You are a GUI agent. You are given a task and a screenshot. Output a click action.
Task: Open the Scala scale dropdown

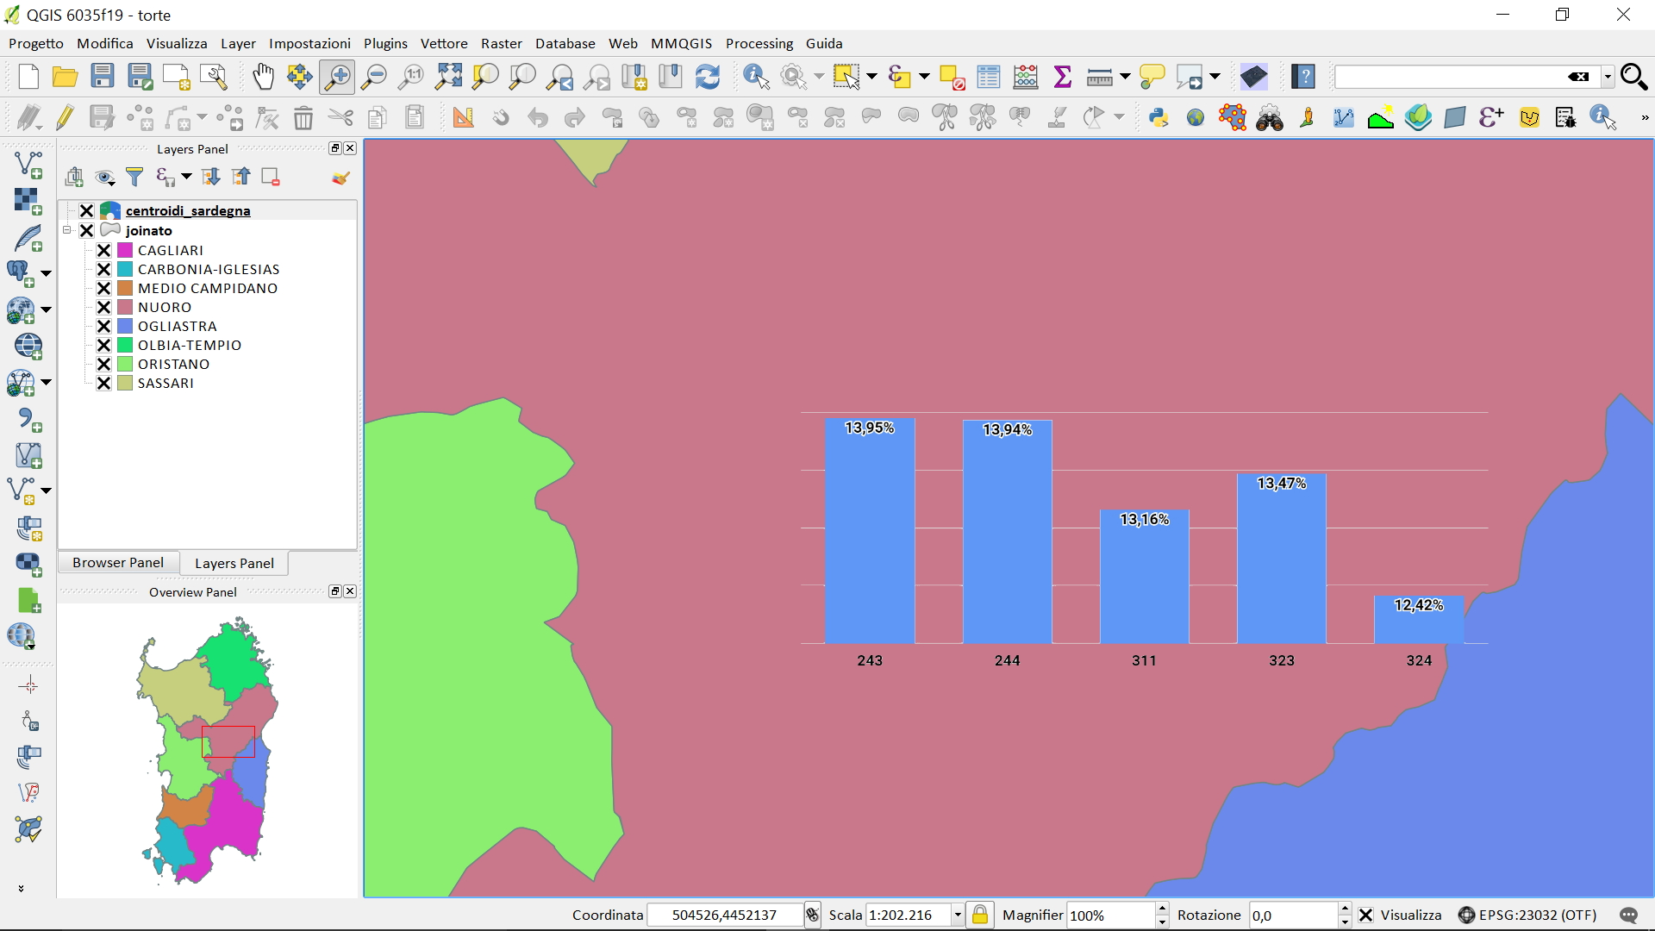click(x=957, y=915)
